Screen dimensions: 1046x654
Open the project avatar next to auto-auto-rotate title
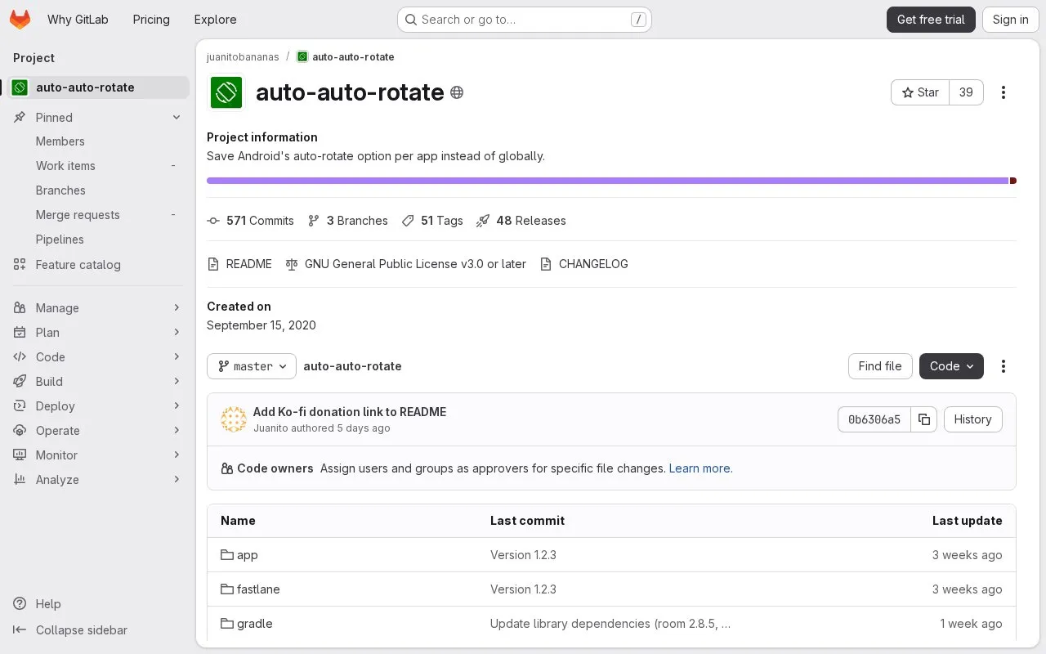click(x=226, y=92)
